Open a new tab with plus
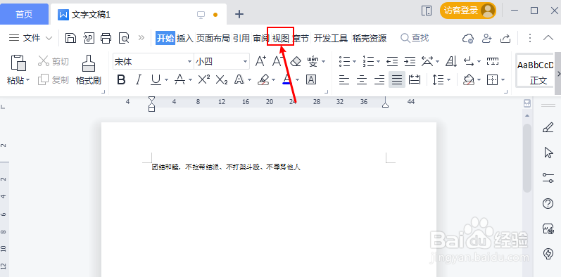561x277 pixels. click(239, 14)
